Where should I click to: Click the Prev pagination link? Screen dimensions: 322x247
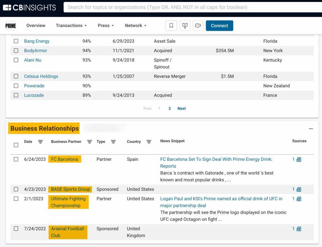pyautogui.click(x=147, y=108)
